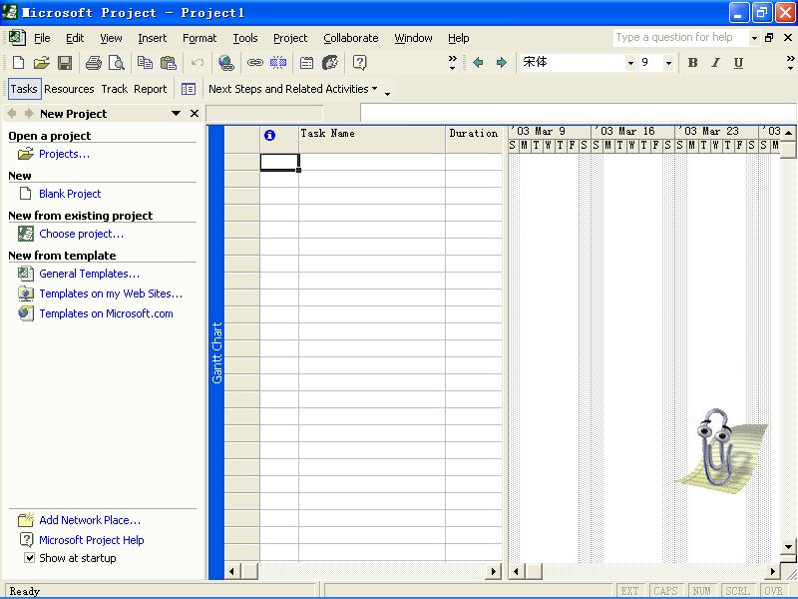The width and height of the screenshot is (798, 599).
Task: Toggle Bold formatting button
Action: tap(692, 63)
